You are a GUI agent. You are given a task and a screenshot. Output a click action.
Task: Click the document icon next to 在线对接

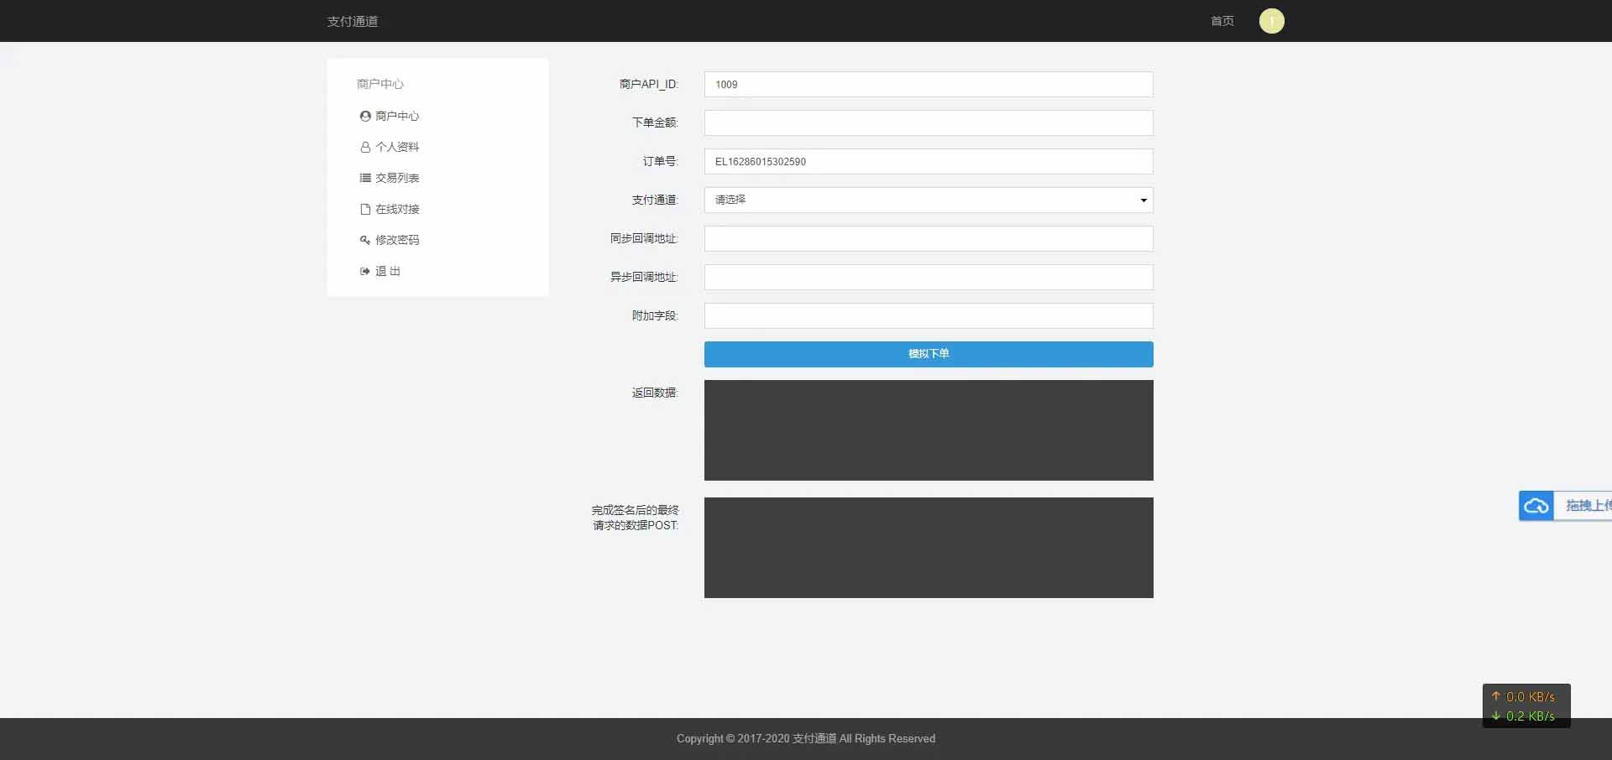364,209
